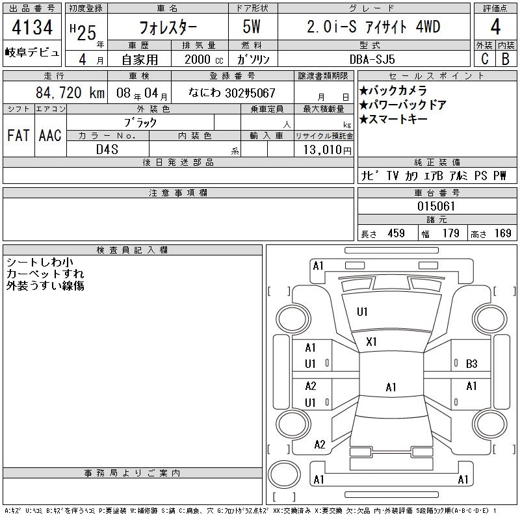Viewport: 520px width, 520px height.
Task: Select inspector note 外装うすい線傷
Action: click(45, 285)
